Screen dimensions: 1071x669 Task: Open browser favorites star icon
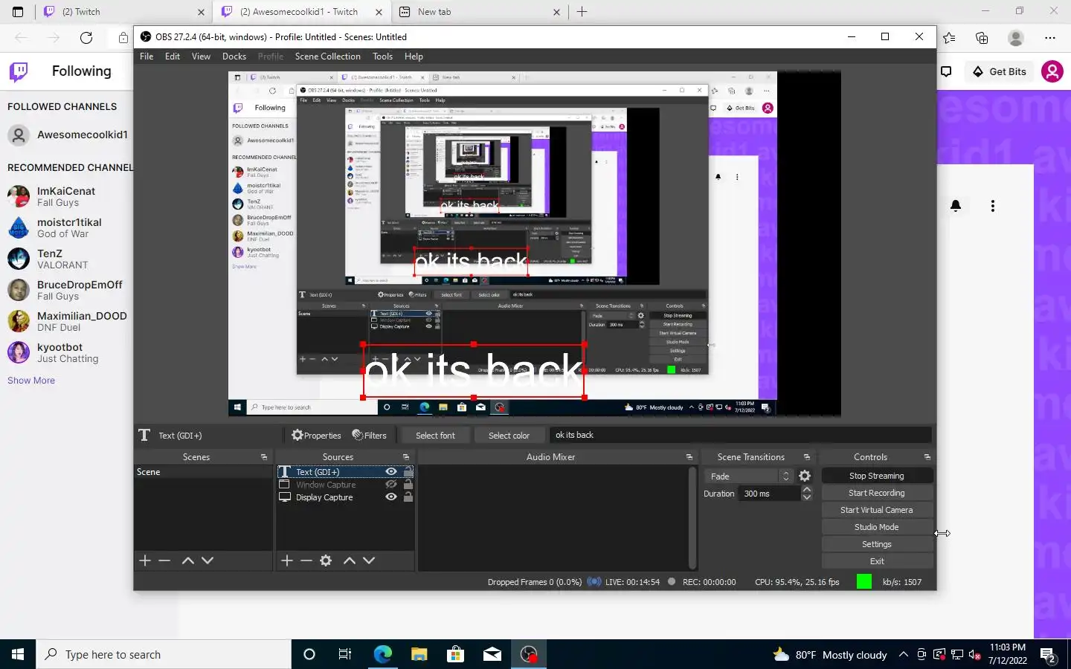pos(949,37)
